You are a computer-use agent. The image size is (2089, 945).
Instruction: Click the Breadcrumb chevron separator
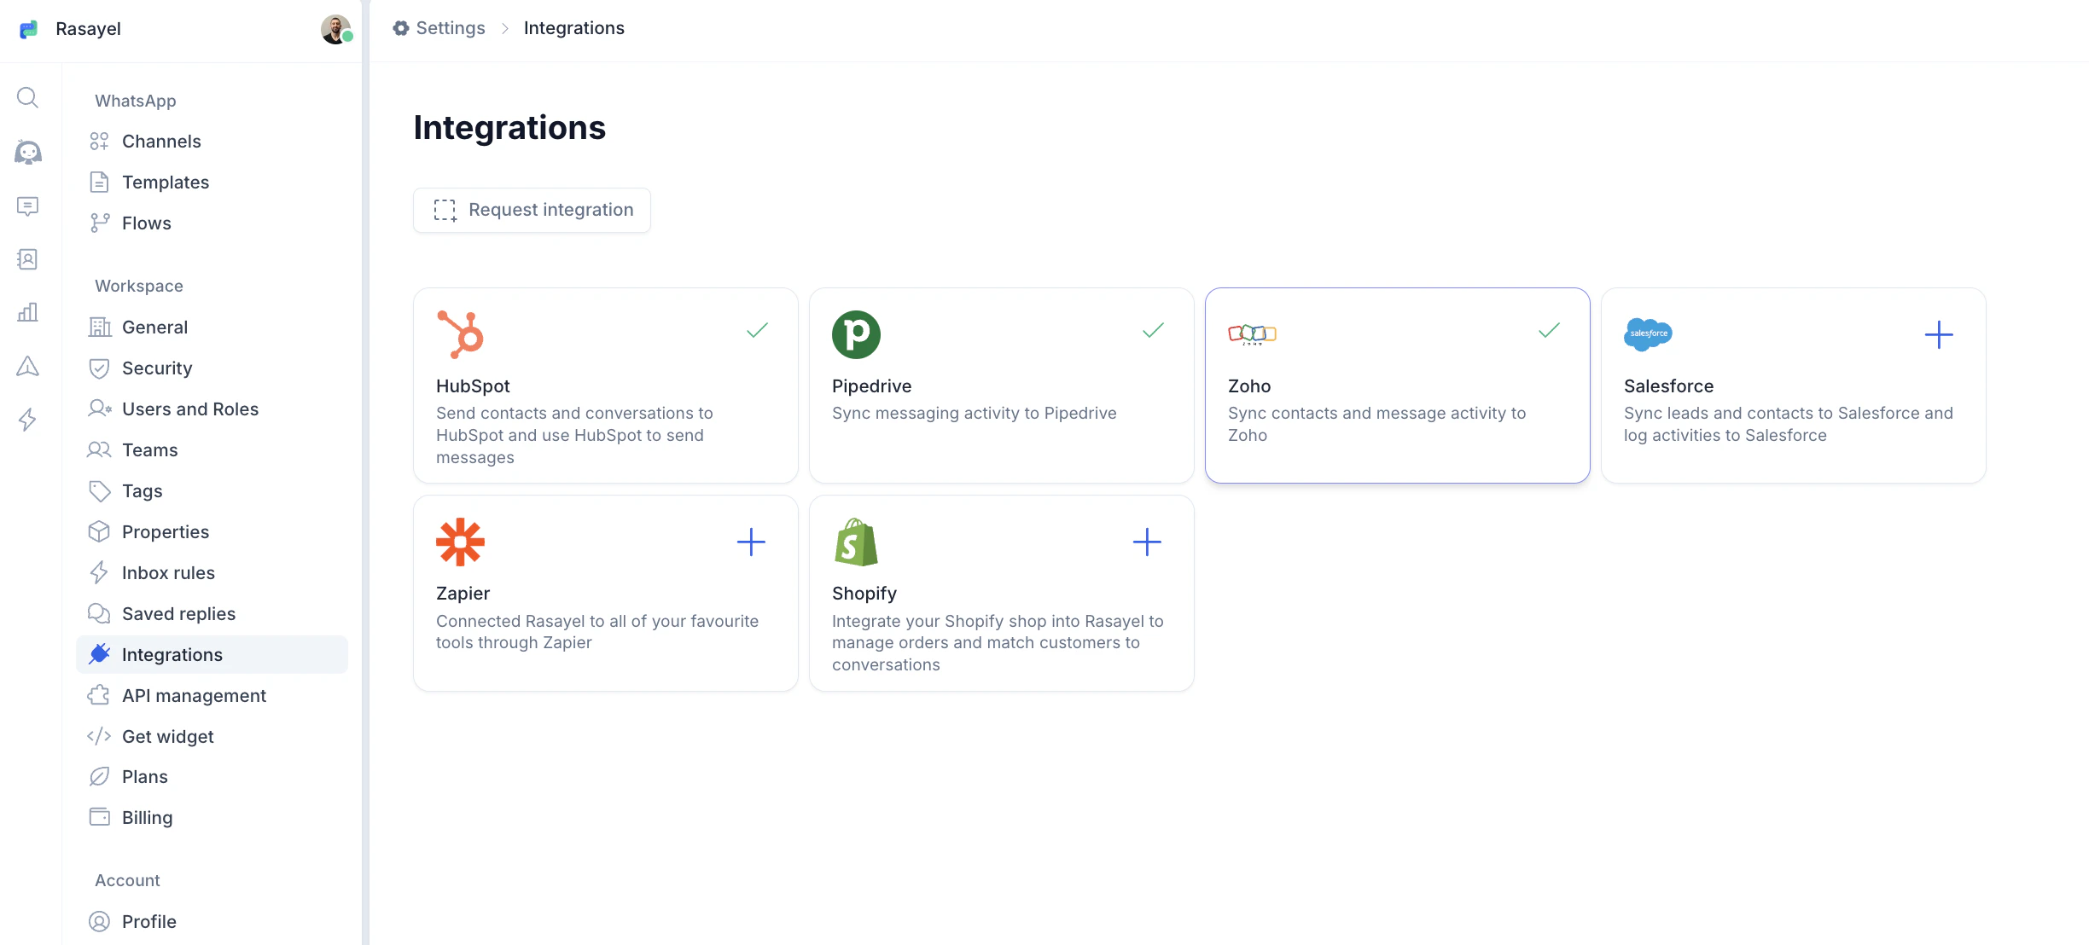pyautogui.click(x=505, y=28)
